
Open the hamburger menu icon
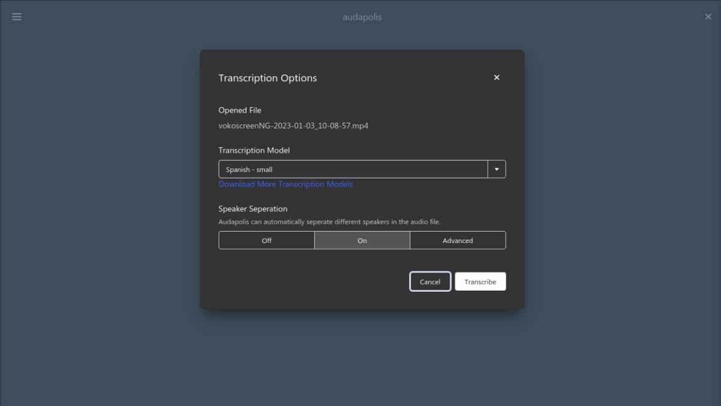(x=17, y=17)
